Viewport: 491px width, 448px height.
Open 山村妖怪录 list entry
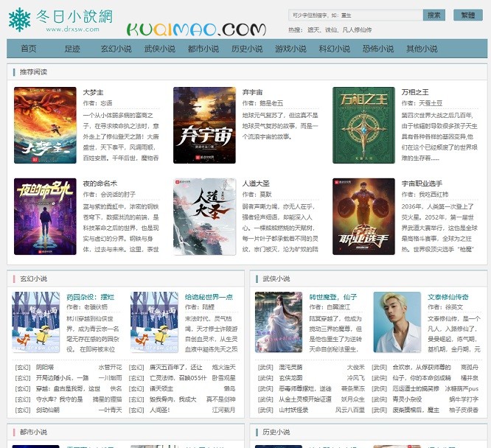pos(293,410)
